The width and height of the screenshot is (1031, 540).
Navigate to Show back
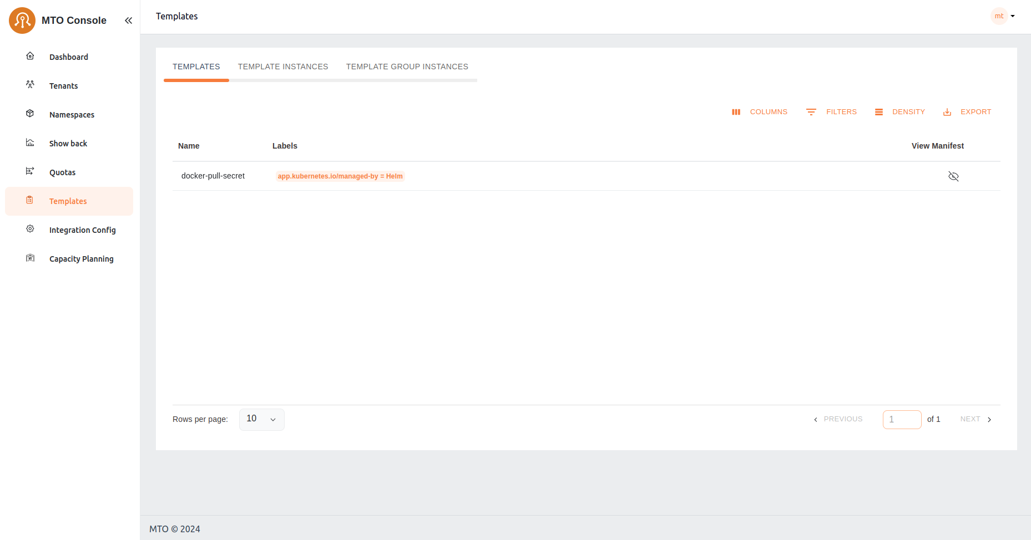pos(68,144)
